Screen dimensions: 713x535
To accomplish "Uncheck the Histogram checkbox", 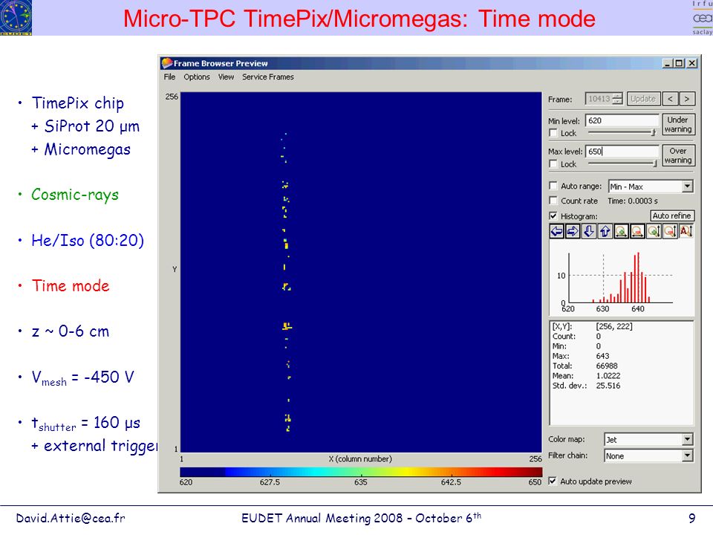I will (x=553, y=215).
